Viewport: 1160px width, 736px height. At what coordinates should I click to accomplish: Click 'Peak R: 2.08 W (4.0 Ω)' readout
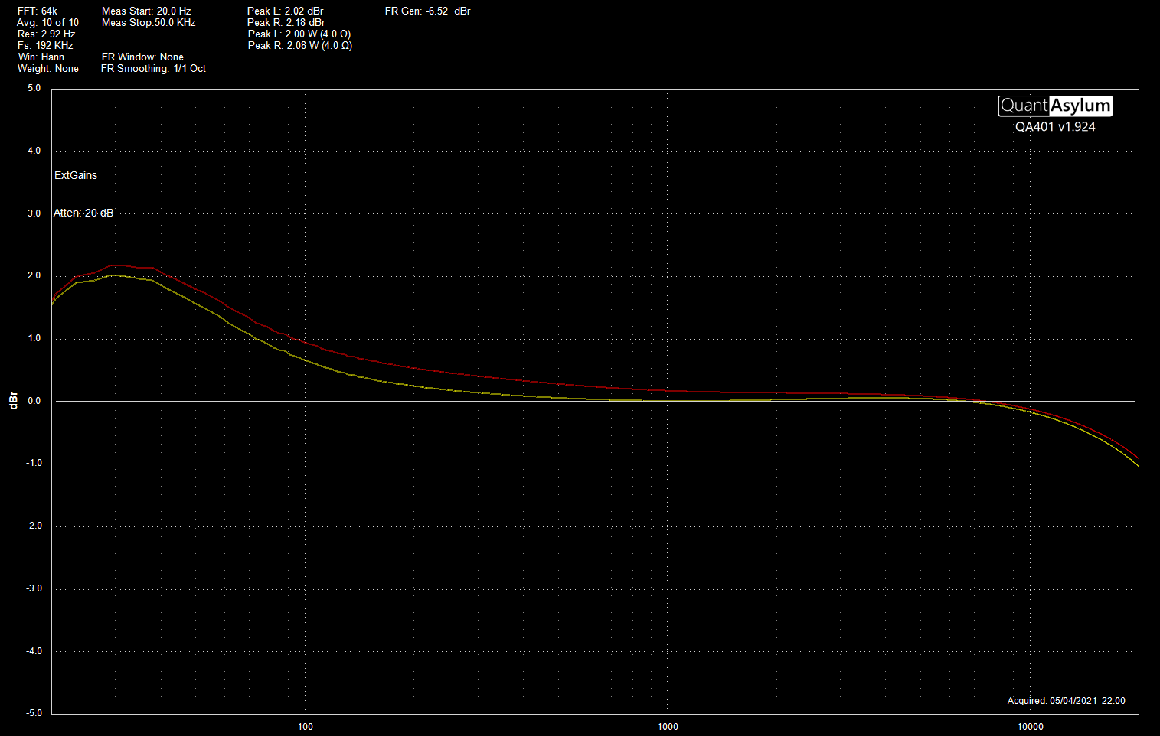tap(300, 46)
